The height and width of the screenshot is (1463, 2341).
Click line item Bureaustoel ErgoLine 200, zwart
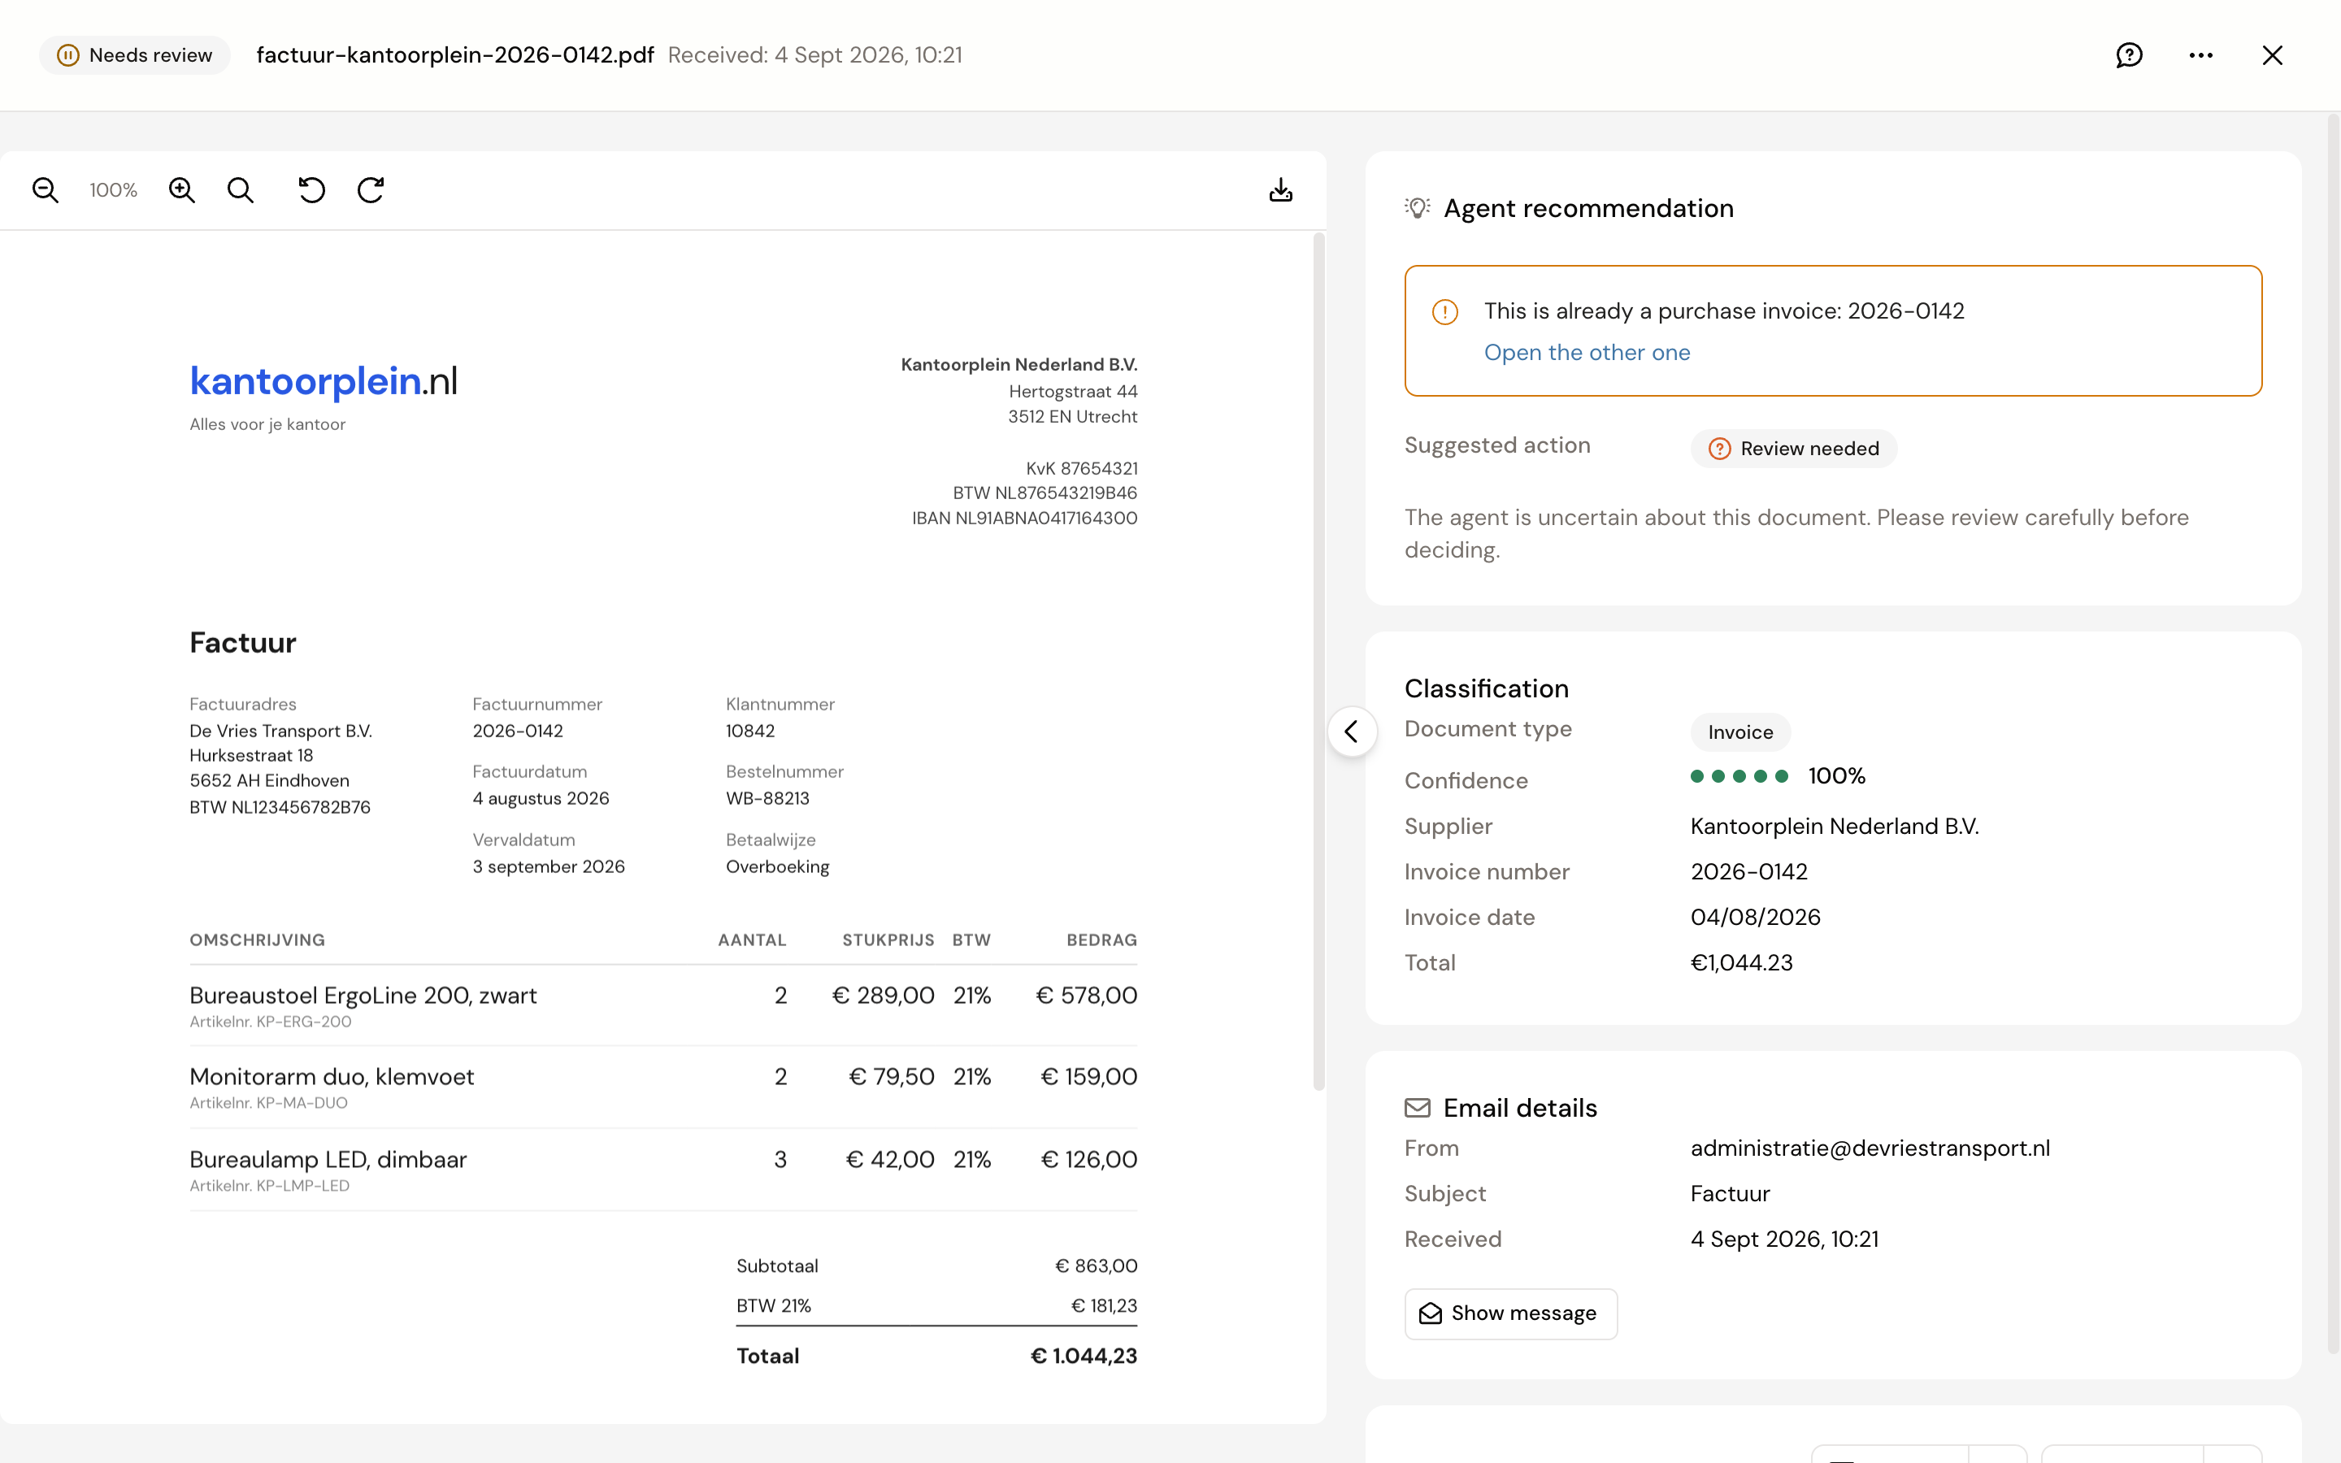click(x=363, y=996)
